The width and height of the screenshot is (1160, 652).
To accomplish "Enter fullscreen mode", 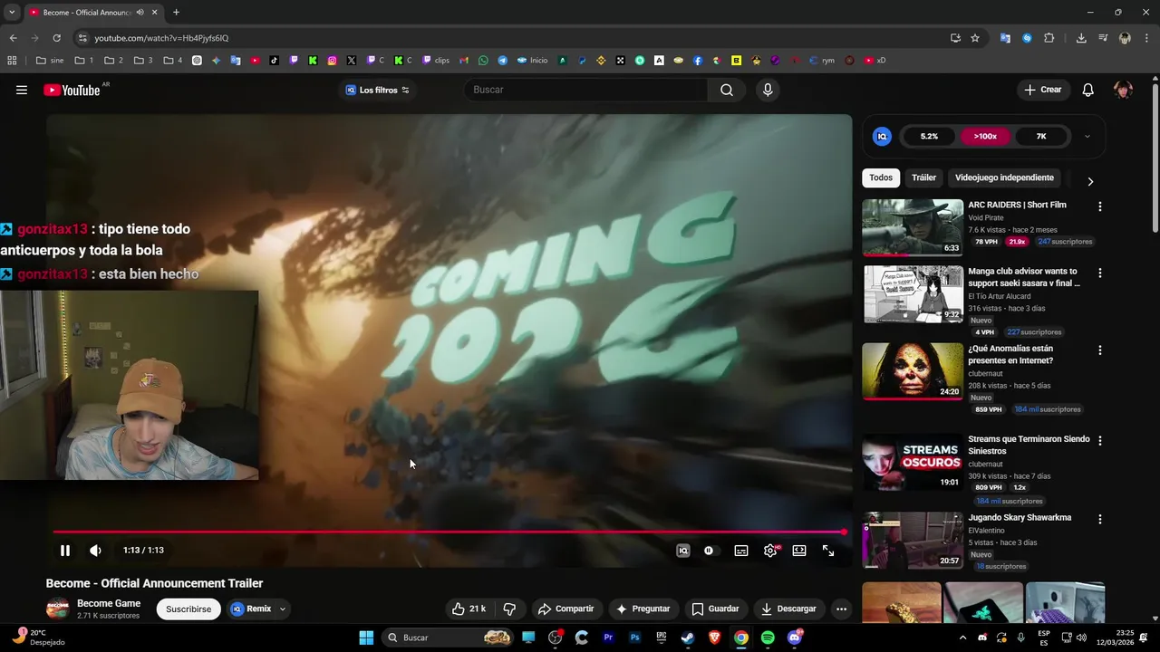I will click(x=828, y=551).
